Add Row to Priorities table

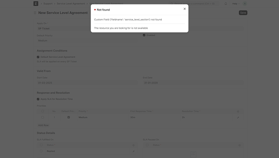pyautogui.click(x=43, y=125)
